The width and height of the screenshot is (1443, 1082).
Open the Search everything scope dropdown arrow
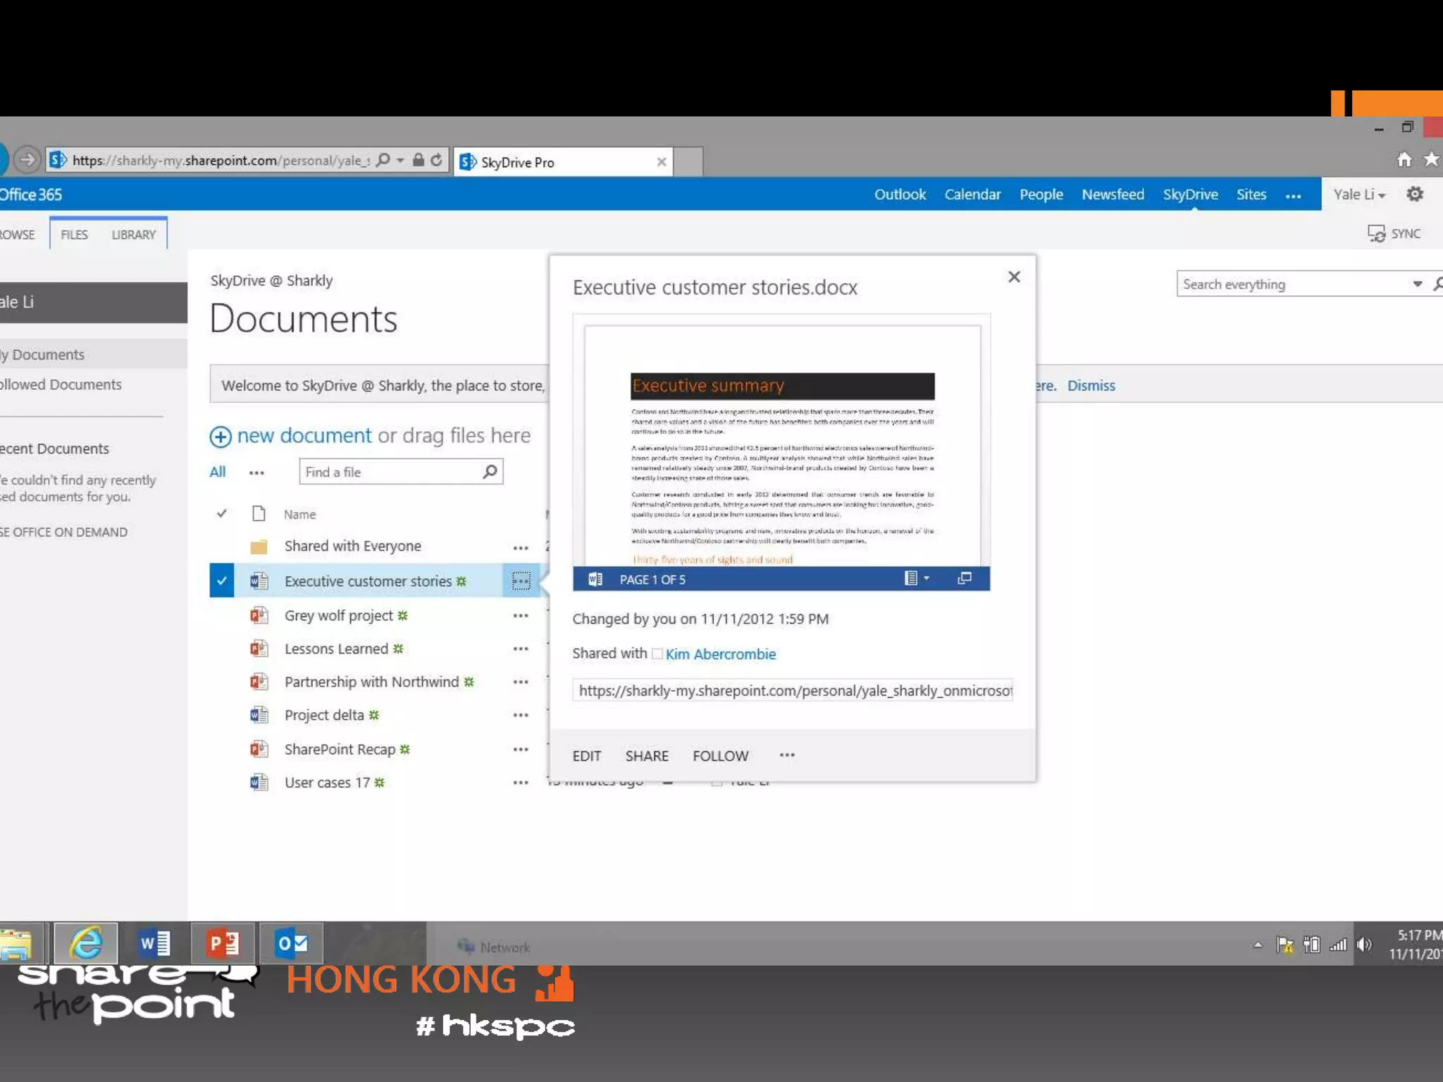coord(1417,284)
